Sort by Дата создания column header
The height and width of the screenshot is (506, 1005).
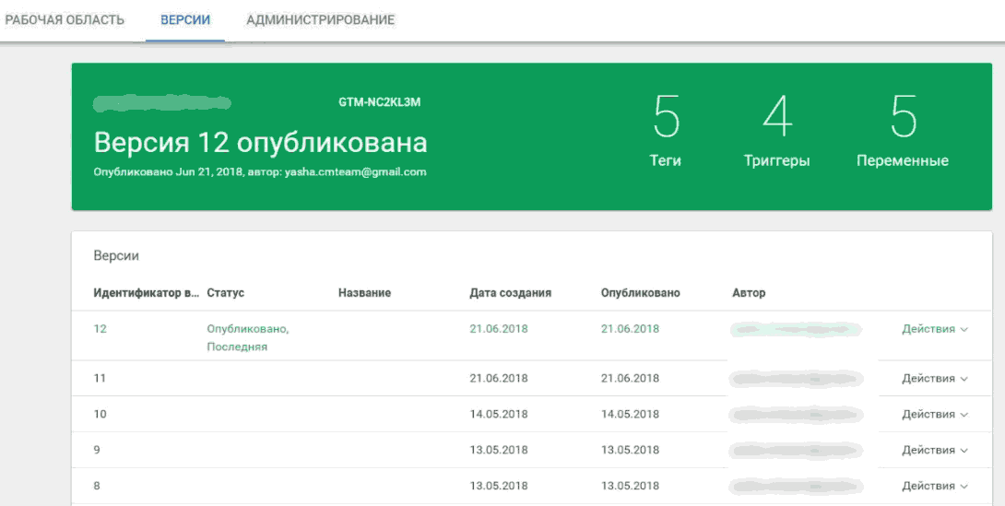(x=510, y=293)
